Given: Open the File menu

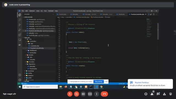Looking at the screenshot, I should tap(23, 11).
